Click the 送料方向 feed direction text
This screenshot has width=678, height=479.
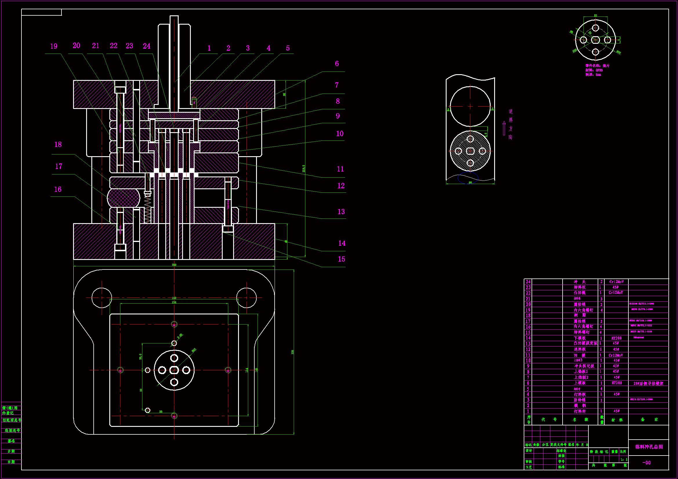pyautogui.click(x=511, y=124)
